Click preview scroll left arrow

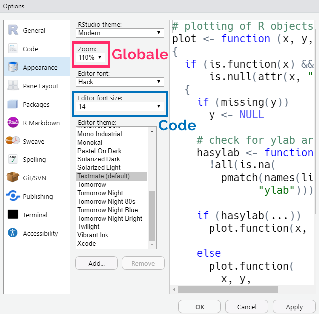click(x=174, y=289)
